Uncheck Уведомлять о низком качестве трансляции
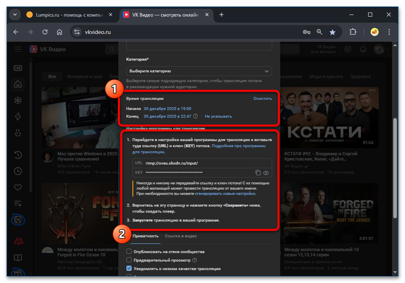 point(129,268)
